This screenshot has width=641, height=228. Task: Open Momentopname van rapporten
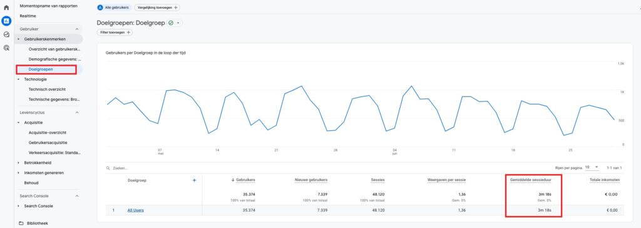click(x=49, y=6)
